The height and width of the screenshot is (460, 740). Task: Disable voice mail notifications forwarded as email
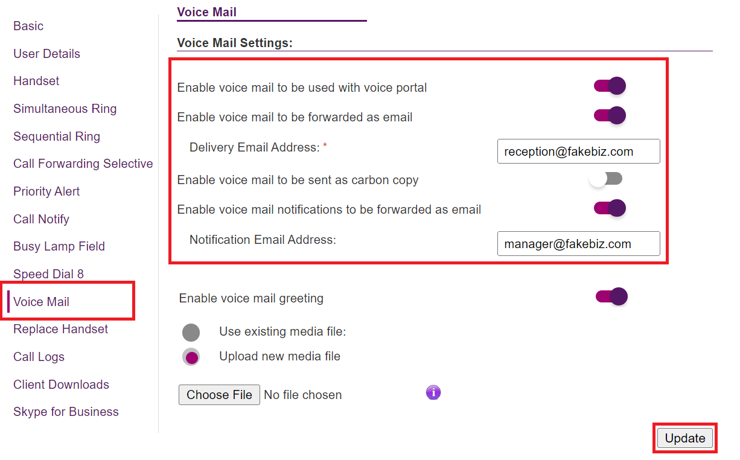(x=610, y=208)
